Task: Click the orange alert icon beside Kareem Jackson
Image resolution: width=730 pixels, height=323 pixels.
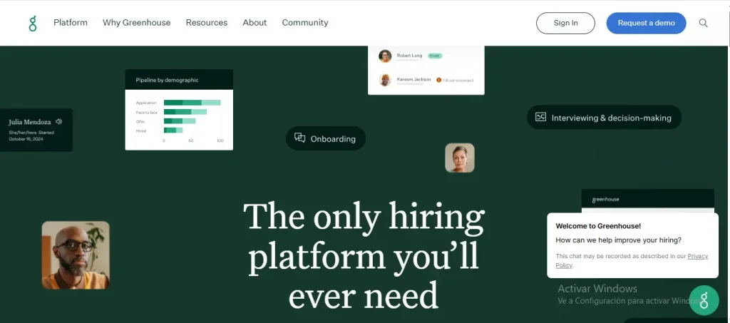Action: (x=438, y=80)
